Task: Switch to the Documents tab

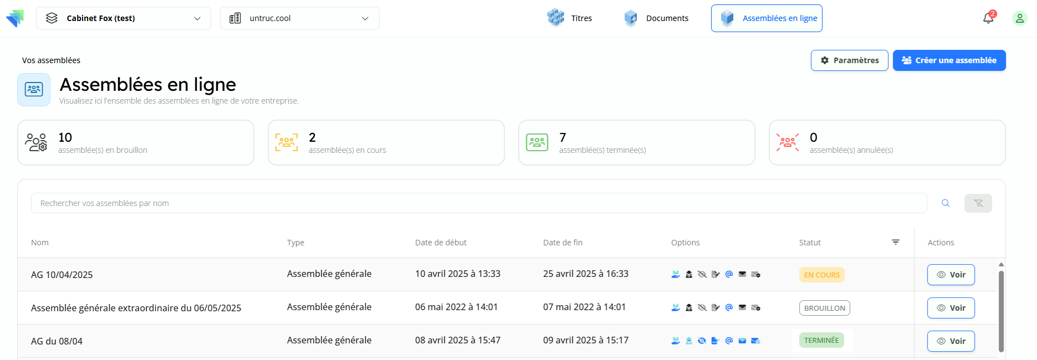Action: coord(656,18)
